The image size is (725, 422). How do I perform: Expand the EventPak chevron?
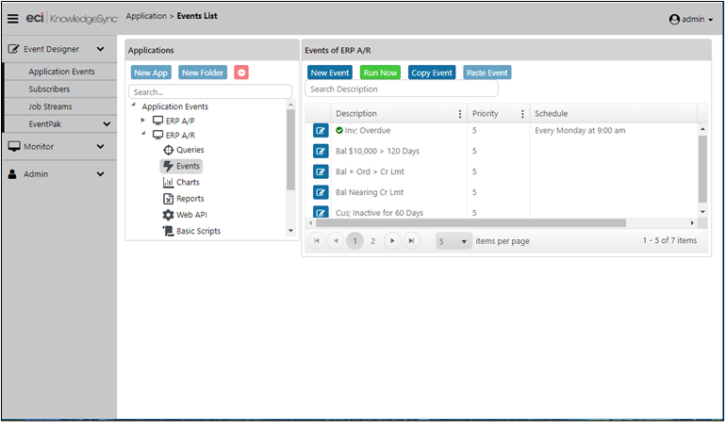(x=107, y=124)
